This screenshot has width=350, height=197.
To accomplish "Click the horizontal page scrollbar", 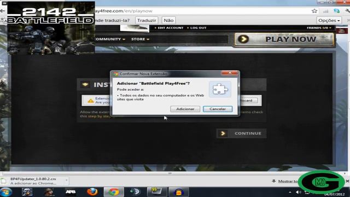I will pyautogui.click(x=170, y=173).
